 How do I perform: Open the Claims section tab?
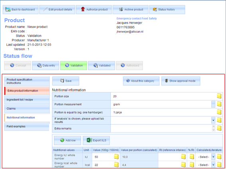coord(27,108)
